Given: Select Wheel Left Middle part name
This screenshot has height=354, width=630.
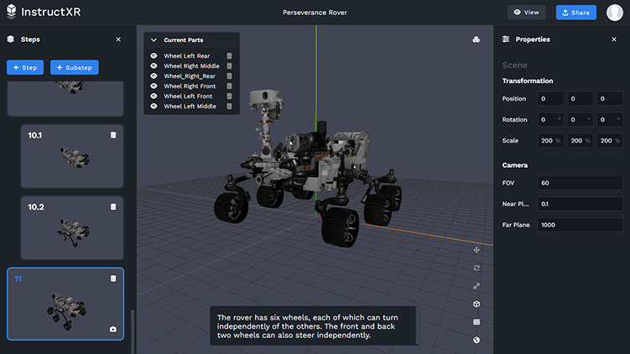Looking at the screenshot, I should click(x=190, y=106).
